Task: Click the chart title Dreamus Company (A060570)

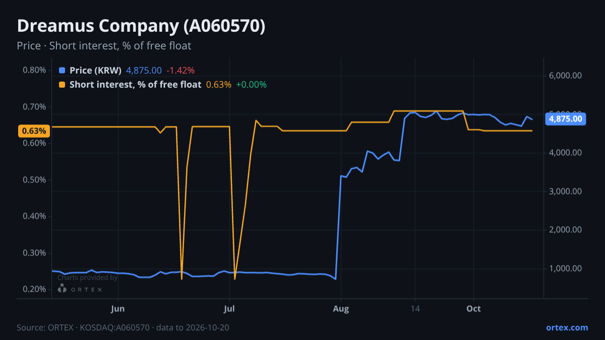Action: [141, 26]
